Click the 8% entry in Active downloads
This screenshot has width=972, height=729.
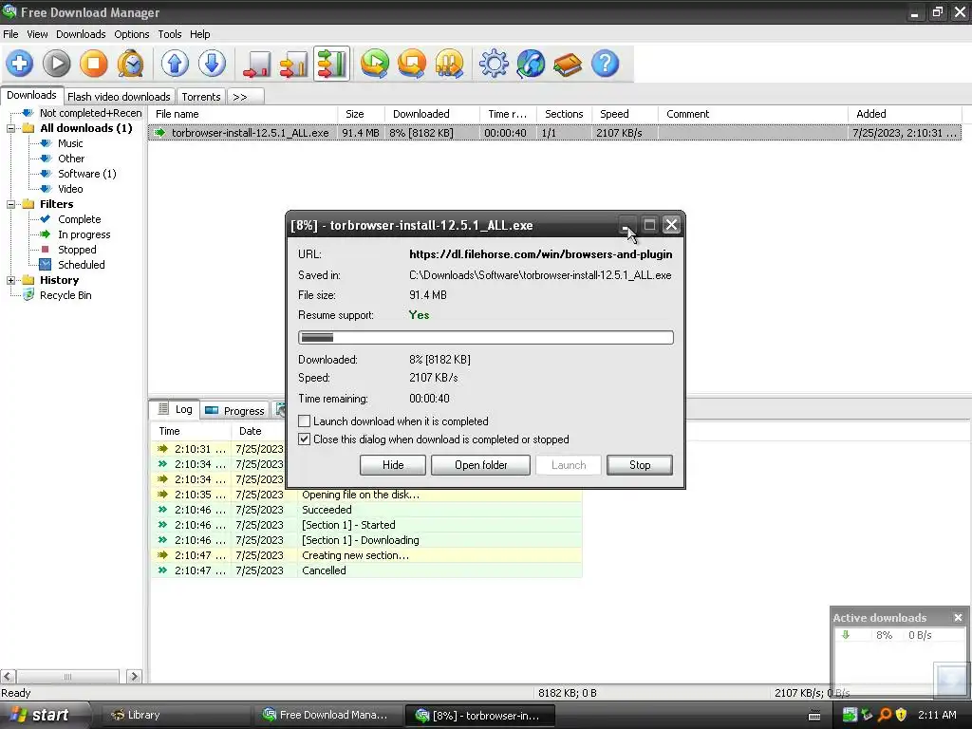point(898,635)
